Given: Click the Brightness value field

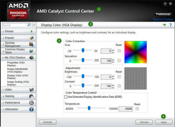Looking at the screenshot, I should point(106,77).
